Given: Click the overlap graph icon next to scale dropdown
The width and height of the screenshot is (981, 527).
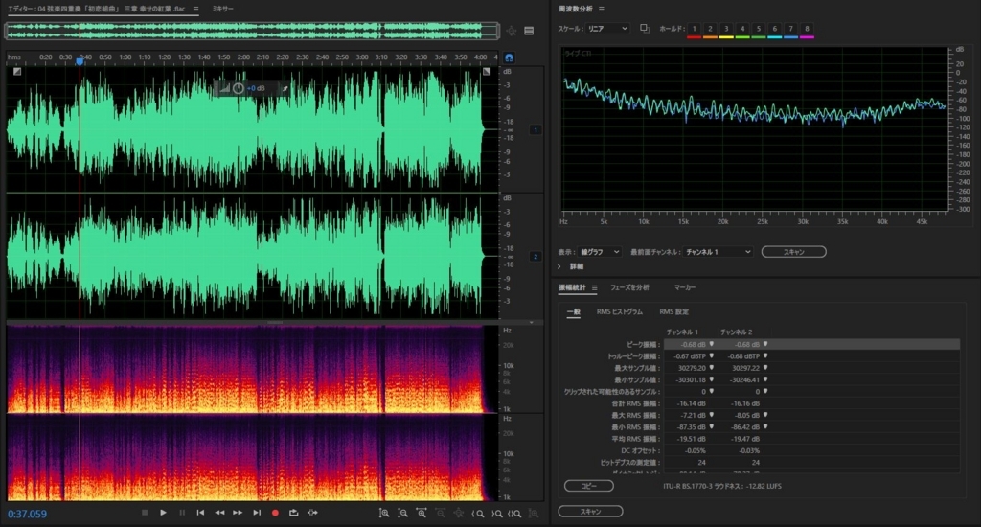Looking at the screenshot, I should click(645, 28).
